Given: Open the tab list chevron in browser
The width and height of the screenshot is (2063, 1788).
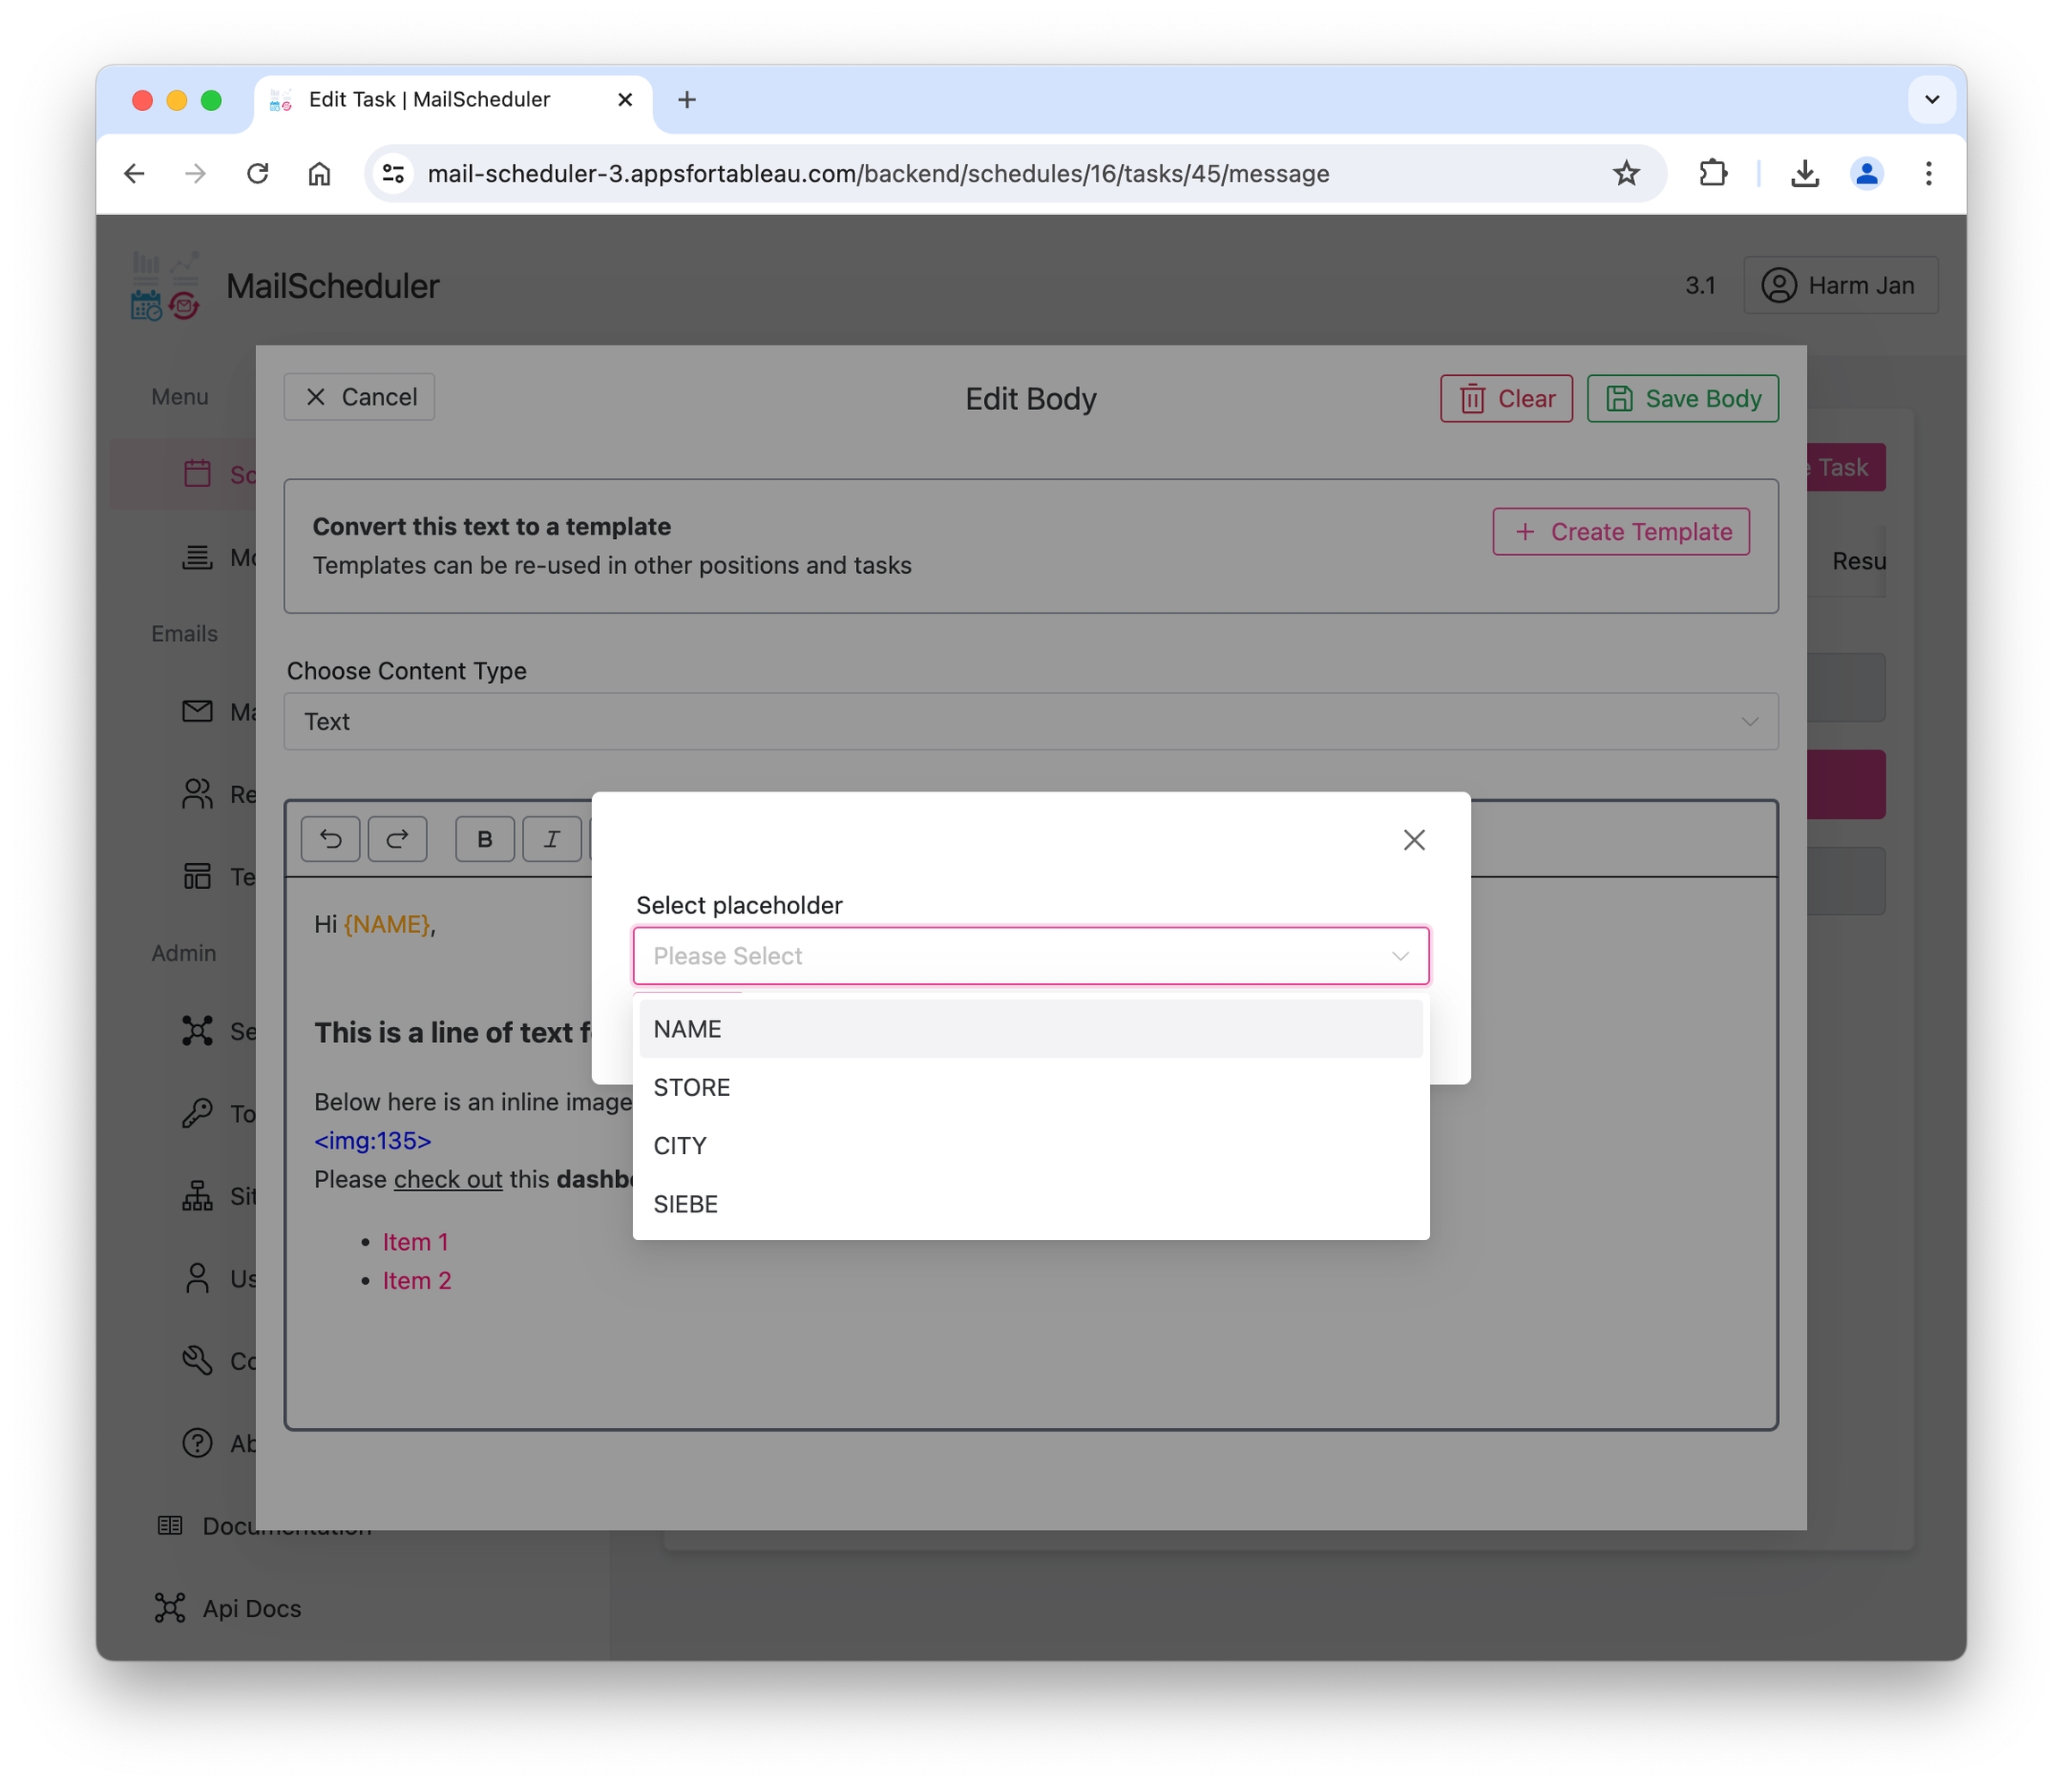Looking at the screenshot, I should pos(1930,99).
